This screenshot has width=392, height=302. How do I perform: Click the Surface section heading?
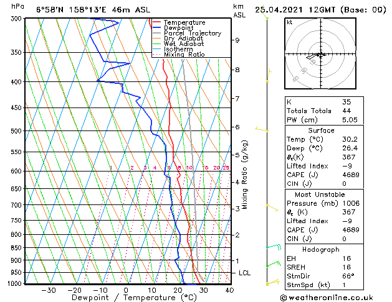click(321, 130)
